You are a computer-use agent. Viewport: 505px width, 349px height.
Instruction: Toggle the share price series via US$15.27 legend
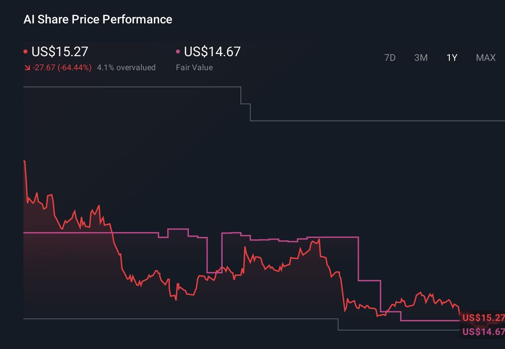[x=60, y=51]
